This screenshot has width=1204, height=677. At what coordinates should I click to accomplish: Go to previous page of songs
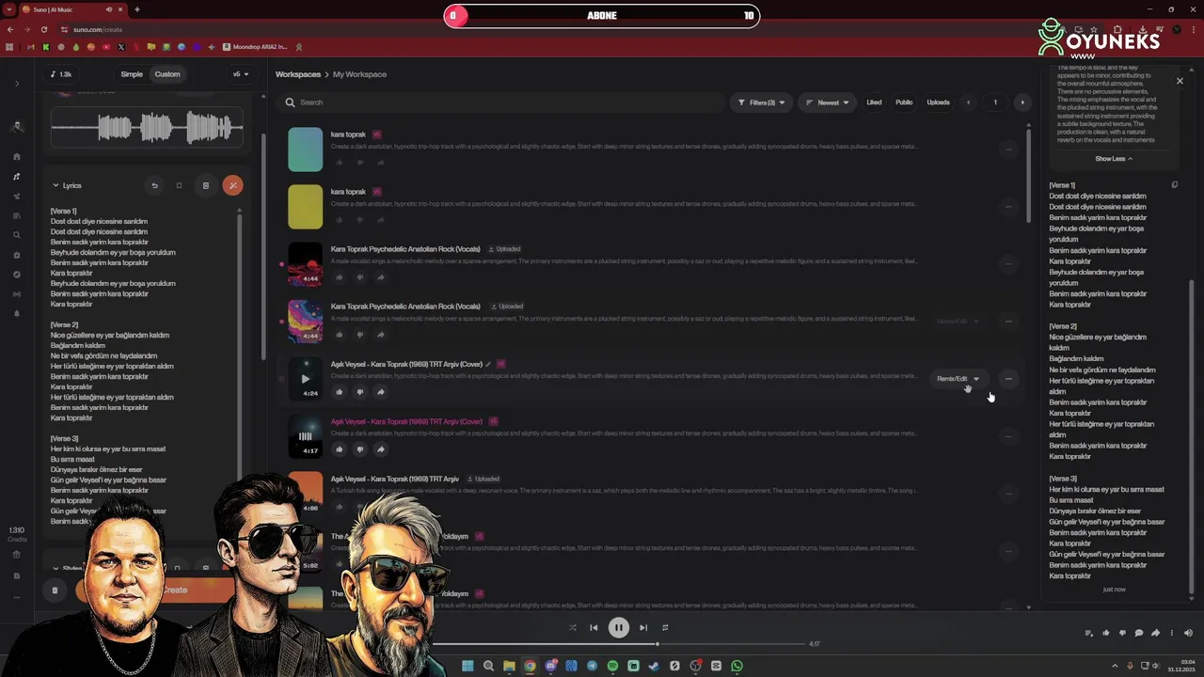point(968,102)
